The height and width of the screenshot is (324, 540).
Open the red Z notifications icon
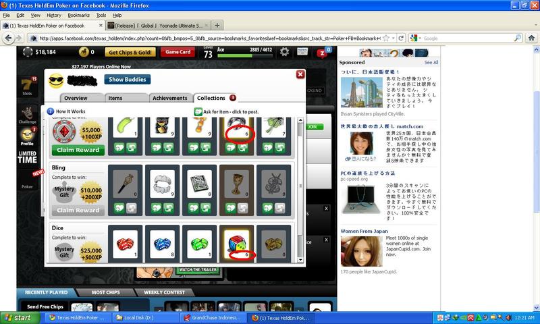(x=323, y=53)
